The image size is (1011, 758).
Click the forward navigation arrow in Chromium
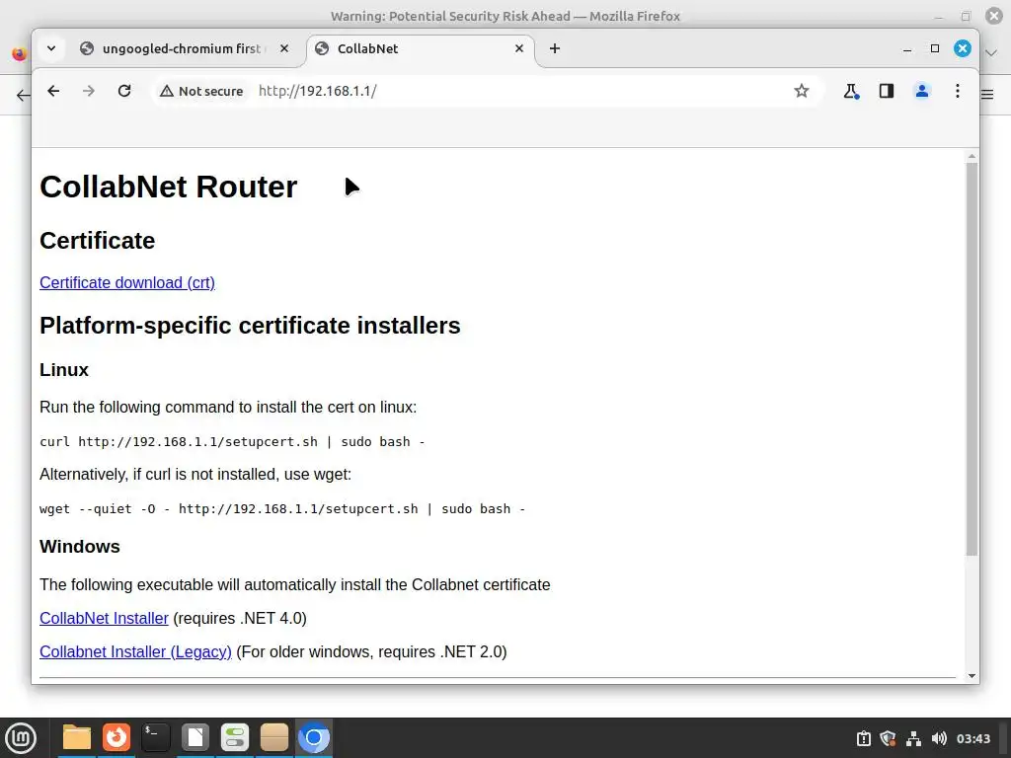click(x=89, y=91)
